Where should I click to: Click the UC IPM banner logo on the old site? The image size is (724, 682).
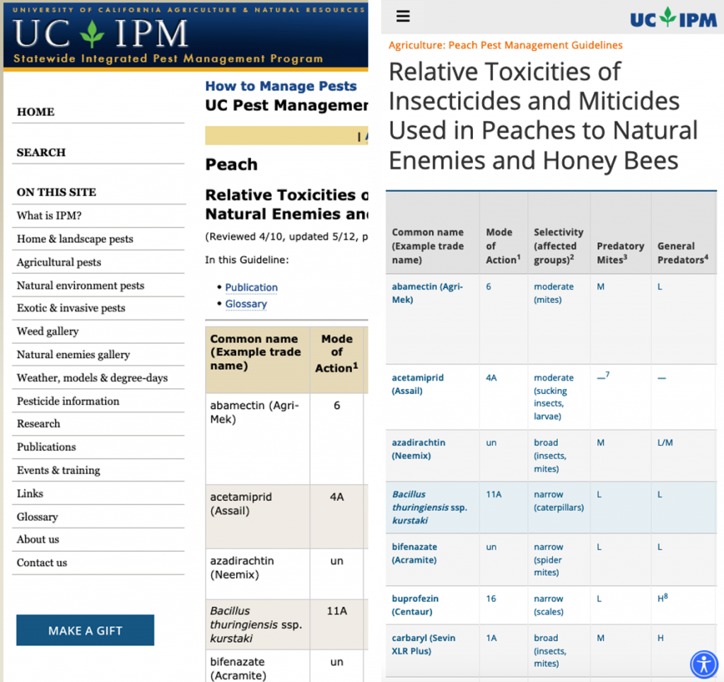pyautogui.click(x=100, y=34)
